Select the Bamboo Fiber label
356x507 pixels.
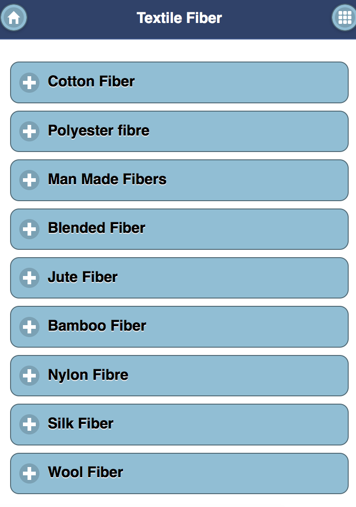pyautogui.click(x=97, y=326)
